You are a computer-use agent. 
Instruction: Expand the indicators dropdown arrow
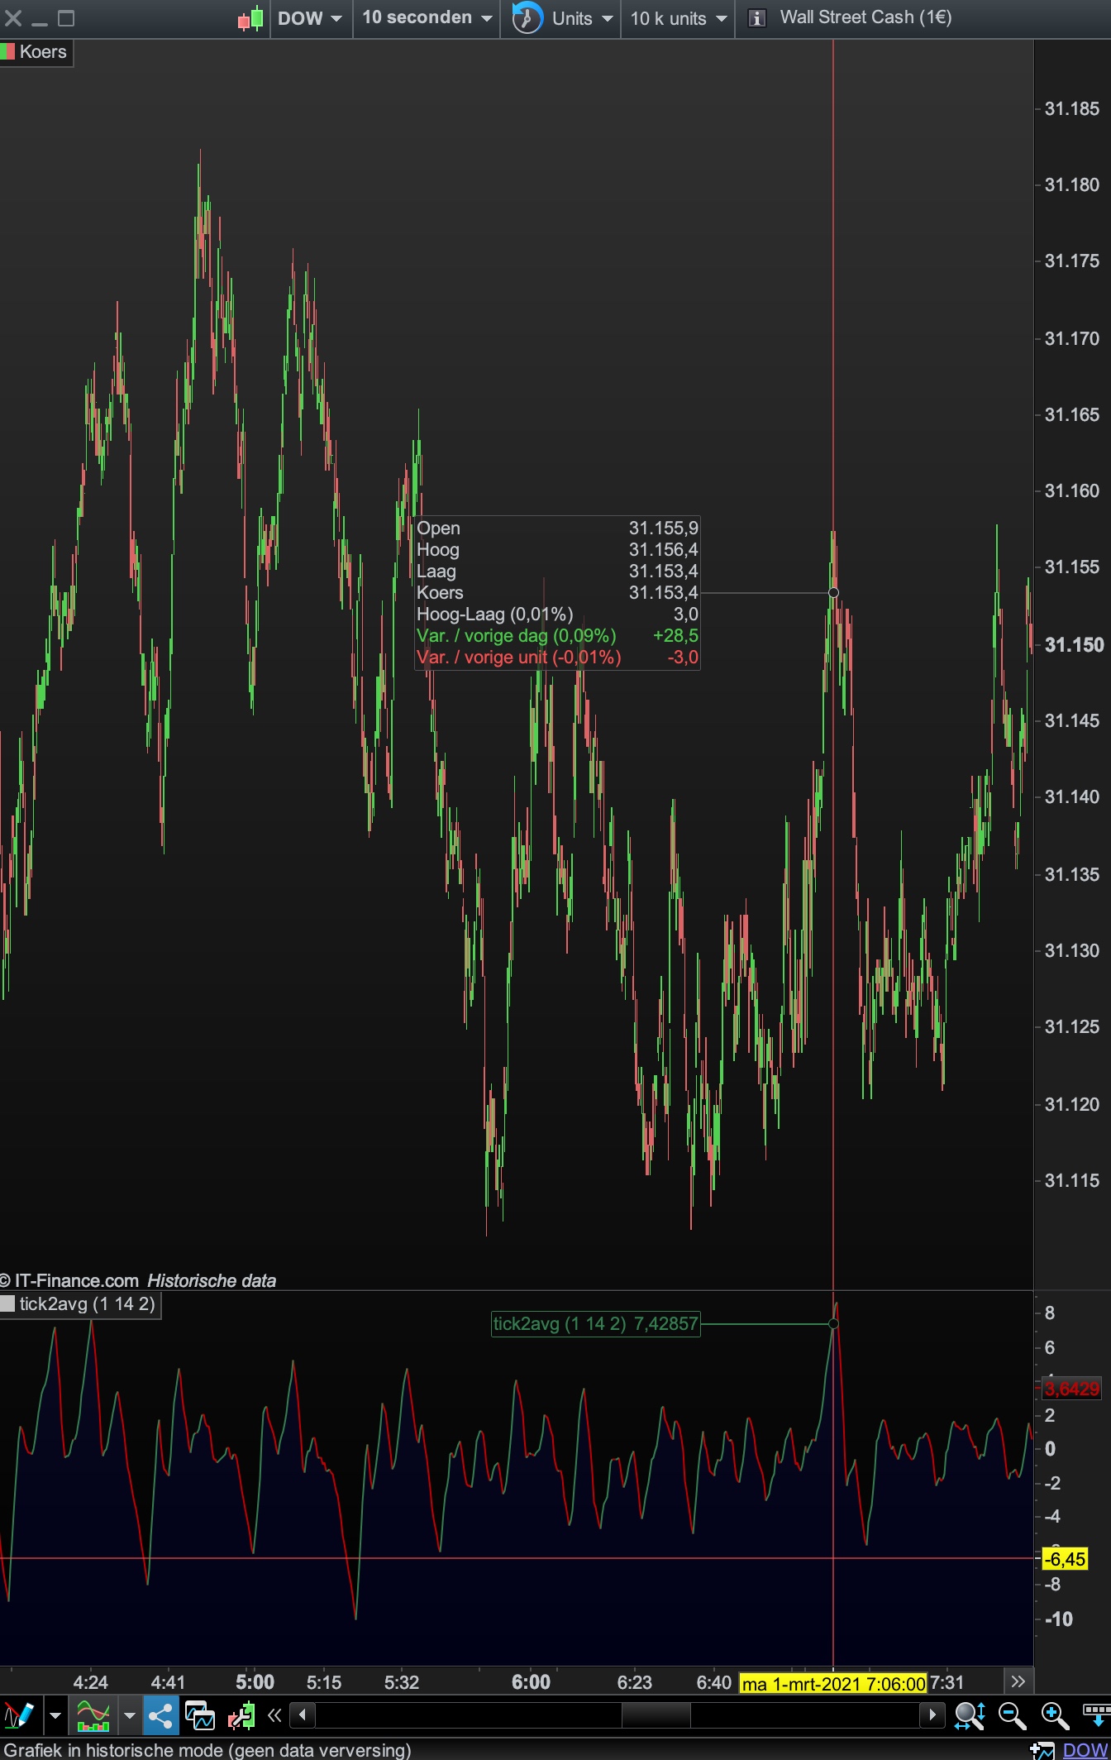130,1715
